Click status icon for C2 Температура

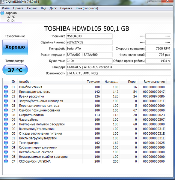[6, 143]
